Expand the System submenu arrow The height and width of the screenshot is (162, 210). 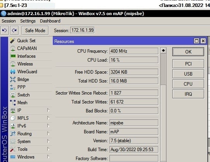49,141
